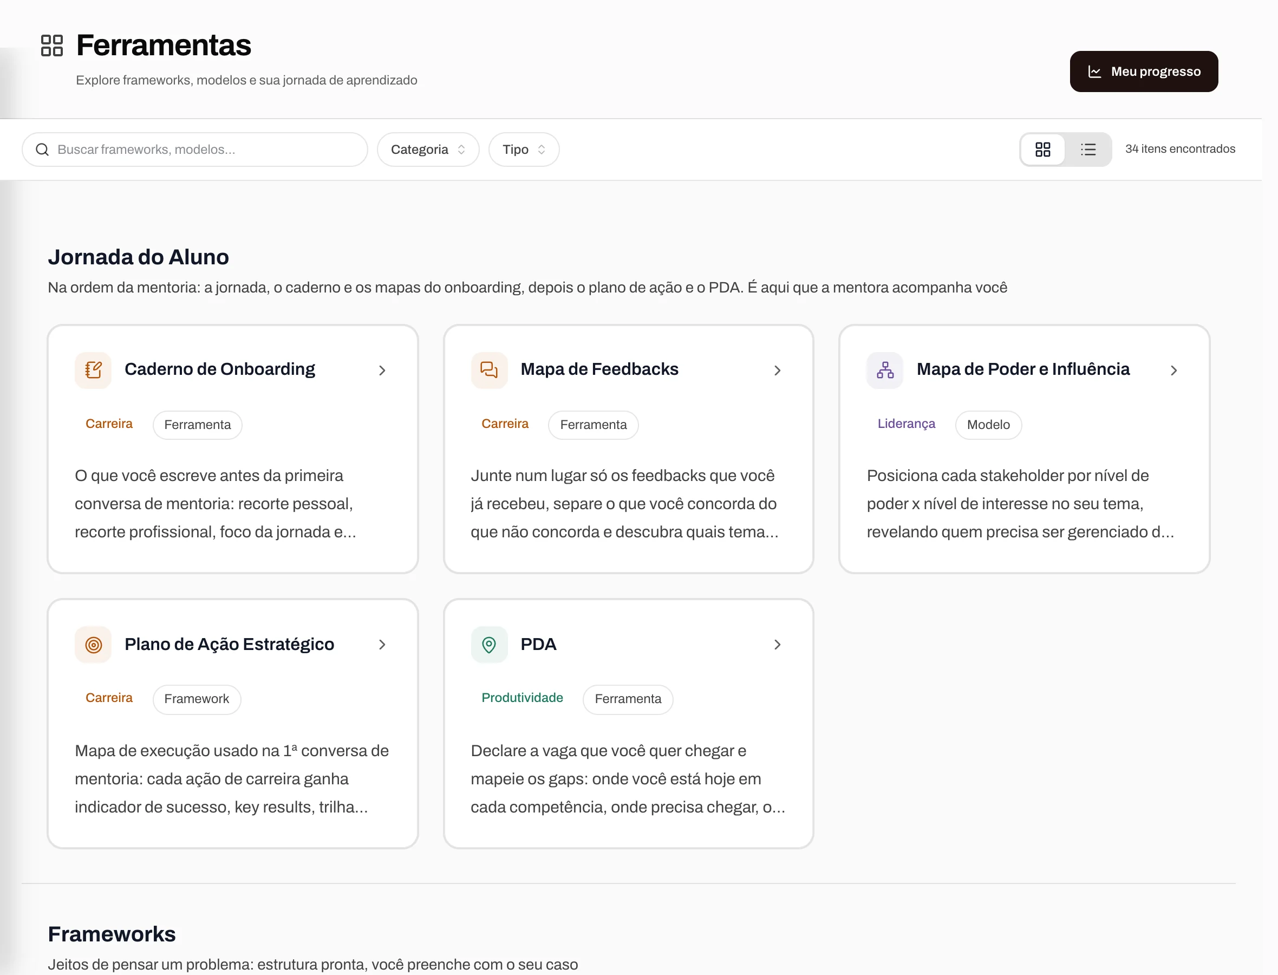Screen dimensions: 1278x975
Task: Open Meu progresso
Action: [x=1143, y=71]
